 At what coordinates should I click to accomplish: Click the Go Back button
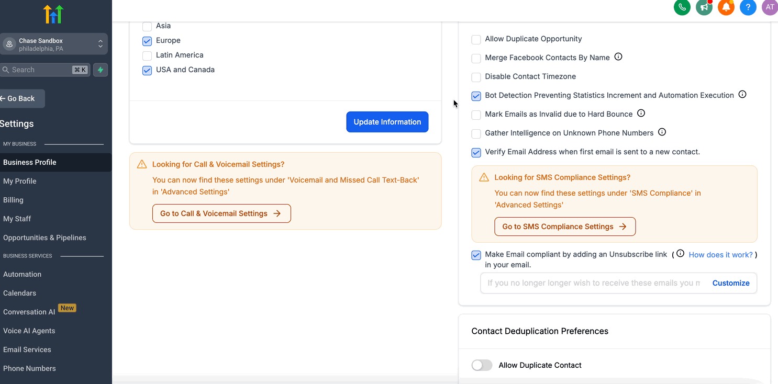(21, 98)
